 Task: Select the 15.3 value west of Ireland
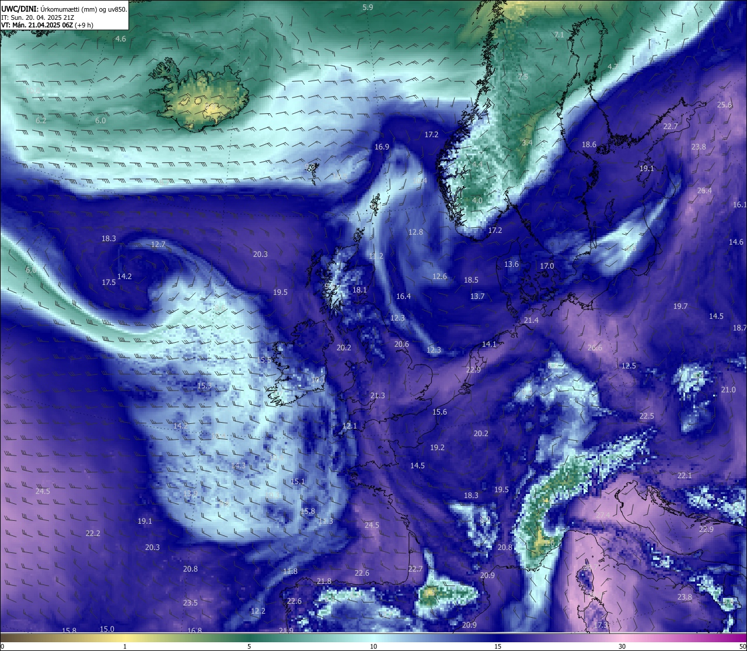[204, 386]
